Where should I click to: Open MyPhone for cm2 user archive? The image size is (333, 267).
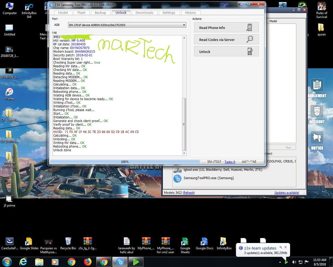[x=166, y=245]
